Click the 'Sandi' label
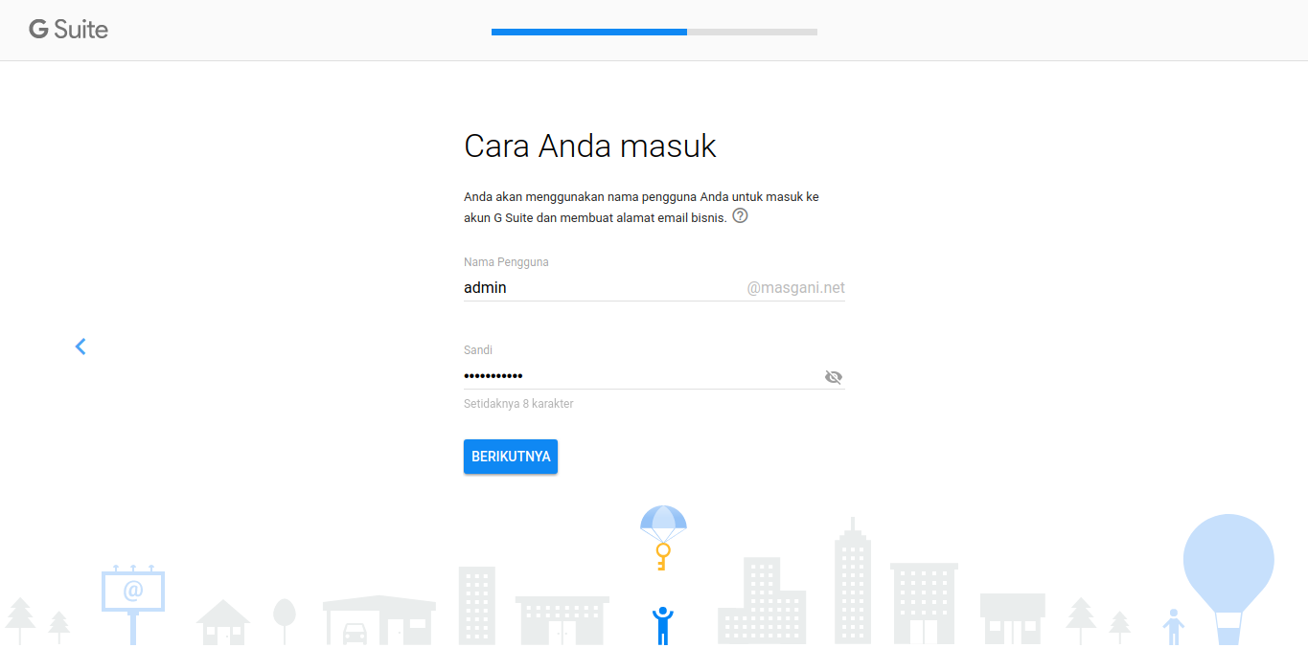 click(478, 350)
